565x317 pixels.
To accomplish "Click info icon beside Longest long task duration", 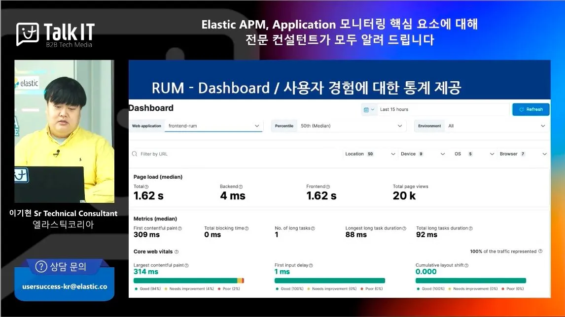I will (404, 228).
